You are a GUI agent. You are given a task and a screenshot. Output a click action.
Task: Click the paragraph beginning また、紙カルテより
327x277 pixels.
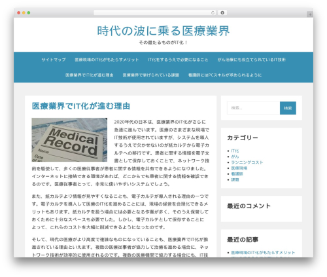(x=120, y=212)
